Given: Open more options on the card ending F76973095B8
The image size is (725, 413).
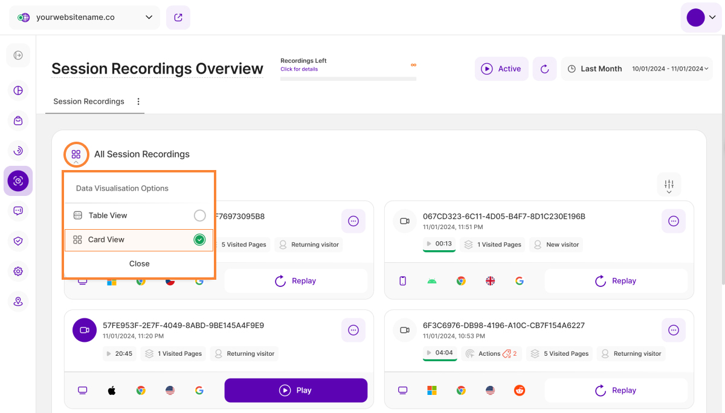Looking at the screenshot, I should (x=353, y=221).
